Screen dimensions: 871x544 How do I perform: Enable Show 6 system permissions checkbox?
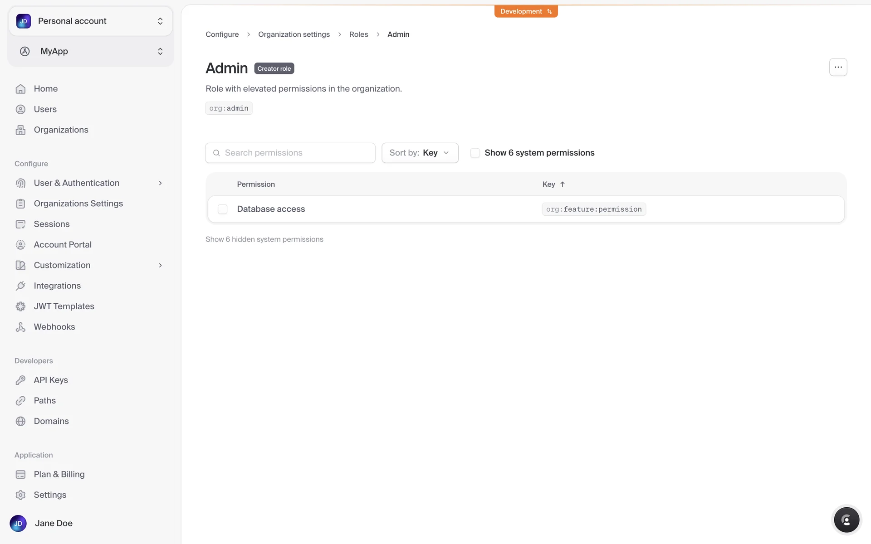[x=475, y=153]
